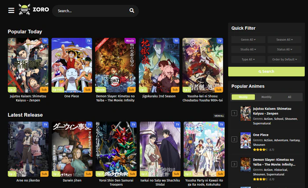This screenshot has height=188, width=308.
Task: Select the All tab in Popular Animes
Action: (x=289, y=97)
